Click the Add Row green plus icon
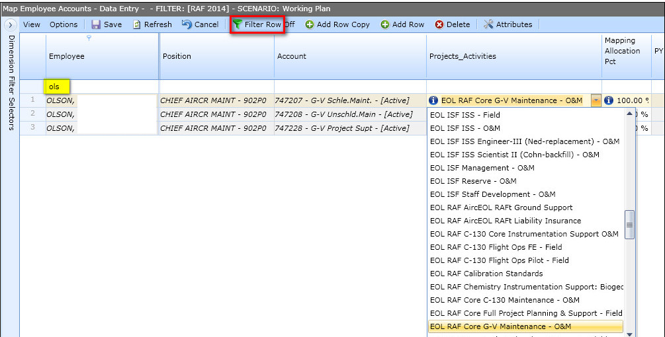The image size is (665, 337). pyautogui.click(x=384, y=24)
